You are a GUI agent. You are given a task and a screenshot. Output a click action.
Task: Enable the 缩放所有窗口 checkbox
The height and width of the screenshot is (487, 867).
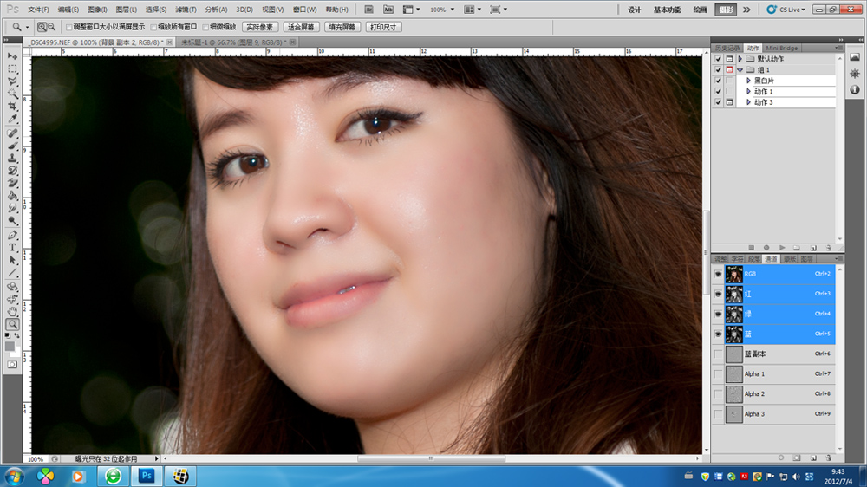pos(154,28)
